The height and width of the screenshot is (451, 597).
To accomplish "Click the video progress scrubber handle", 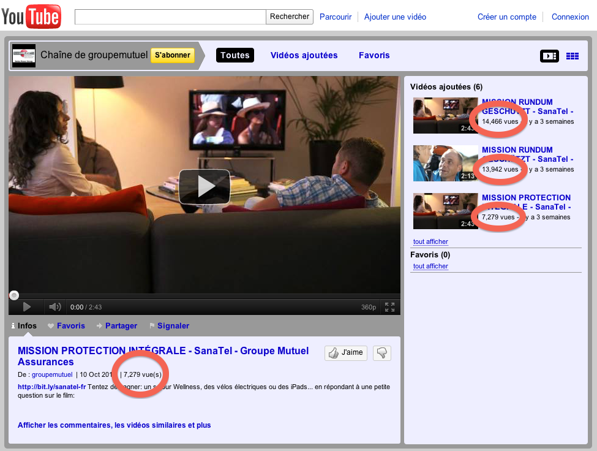I will [x=14, y=295].
